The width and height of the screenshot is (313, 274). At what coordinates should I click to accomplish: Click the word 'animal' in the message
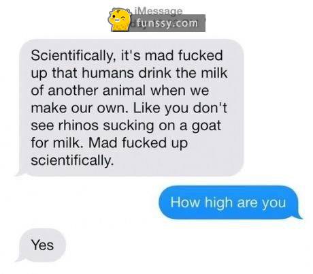[x=124, y=91]
